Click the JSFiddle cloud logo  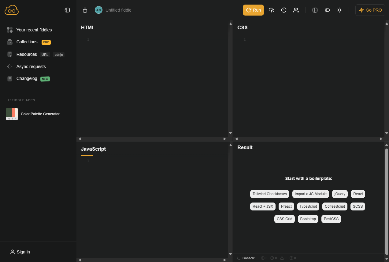[11, 10]
